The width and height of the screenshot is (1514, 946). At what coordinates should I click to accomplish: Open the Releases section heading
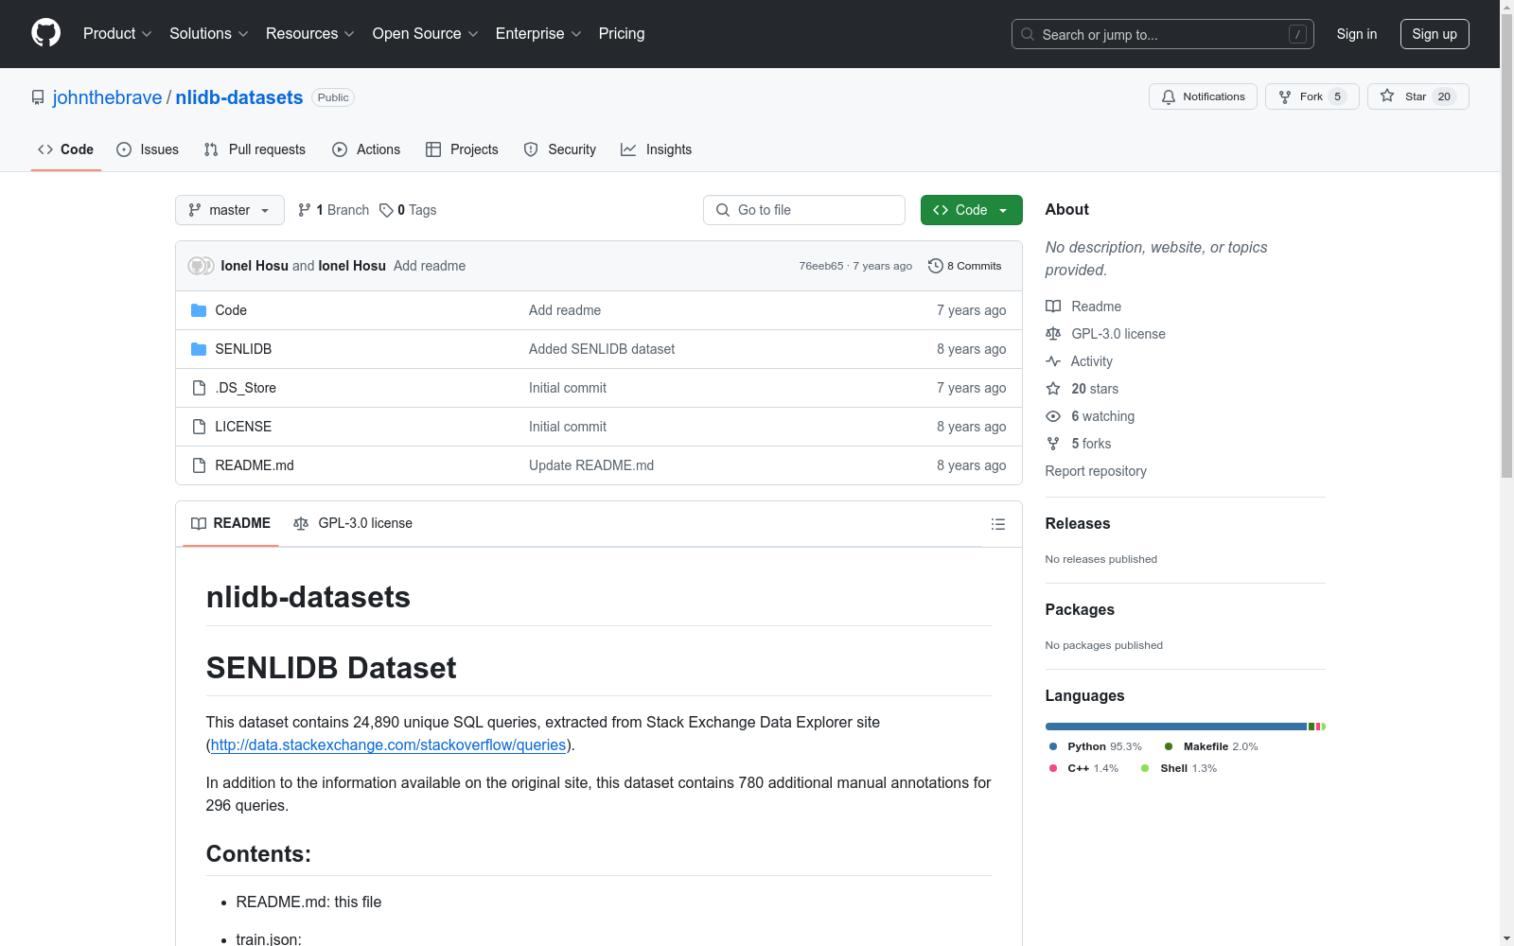pyautogui.click(x=1078, y=524)
